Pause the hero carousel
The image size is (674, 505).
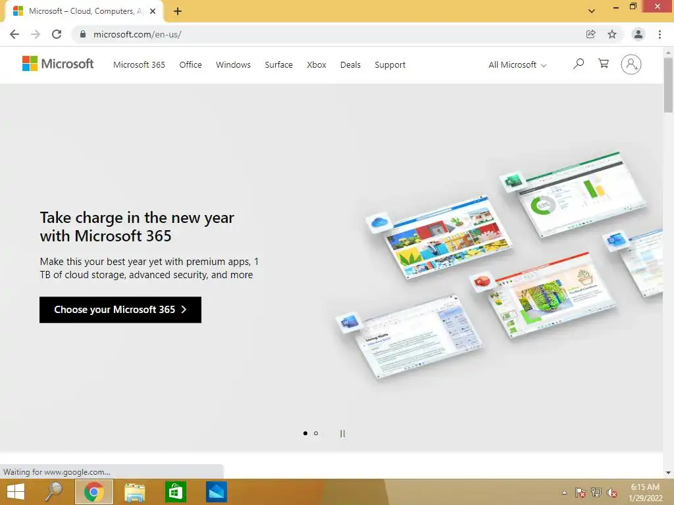coord(342,434)
